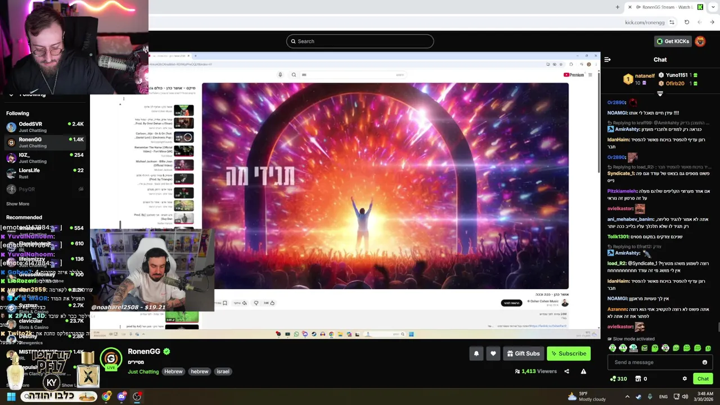
Task: Follow RonenGG using the heart icon
Action: pos(493,353)
